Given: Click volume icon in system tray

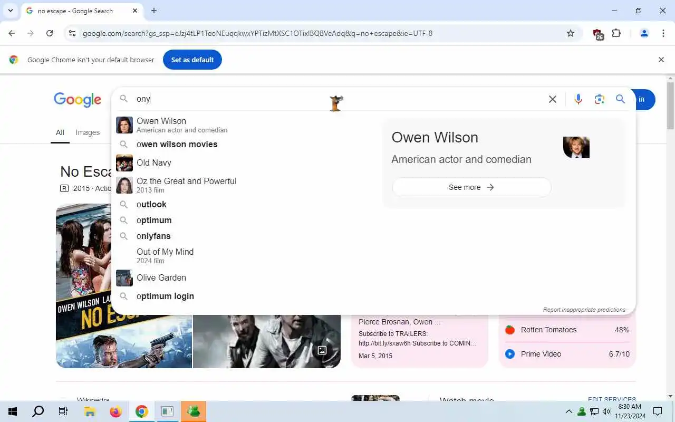Looking at the screenshot, I should [606, 411].
